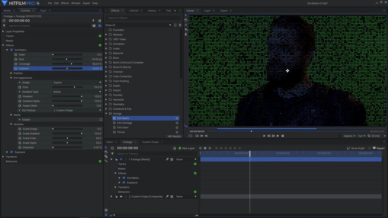
Task: Go to start of Viewer playback
Action: click(x=264, y=136)
